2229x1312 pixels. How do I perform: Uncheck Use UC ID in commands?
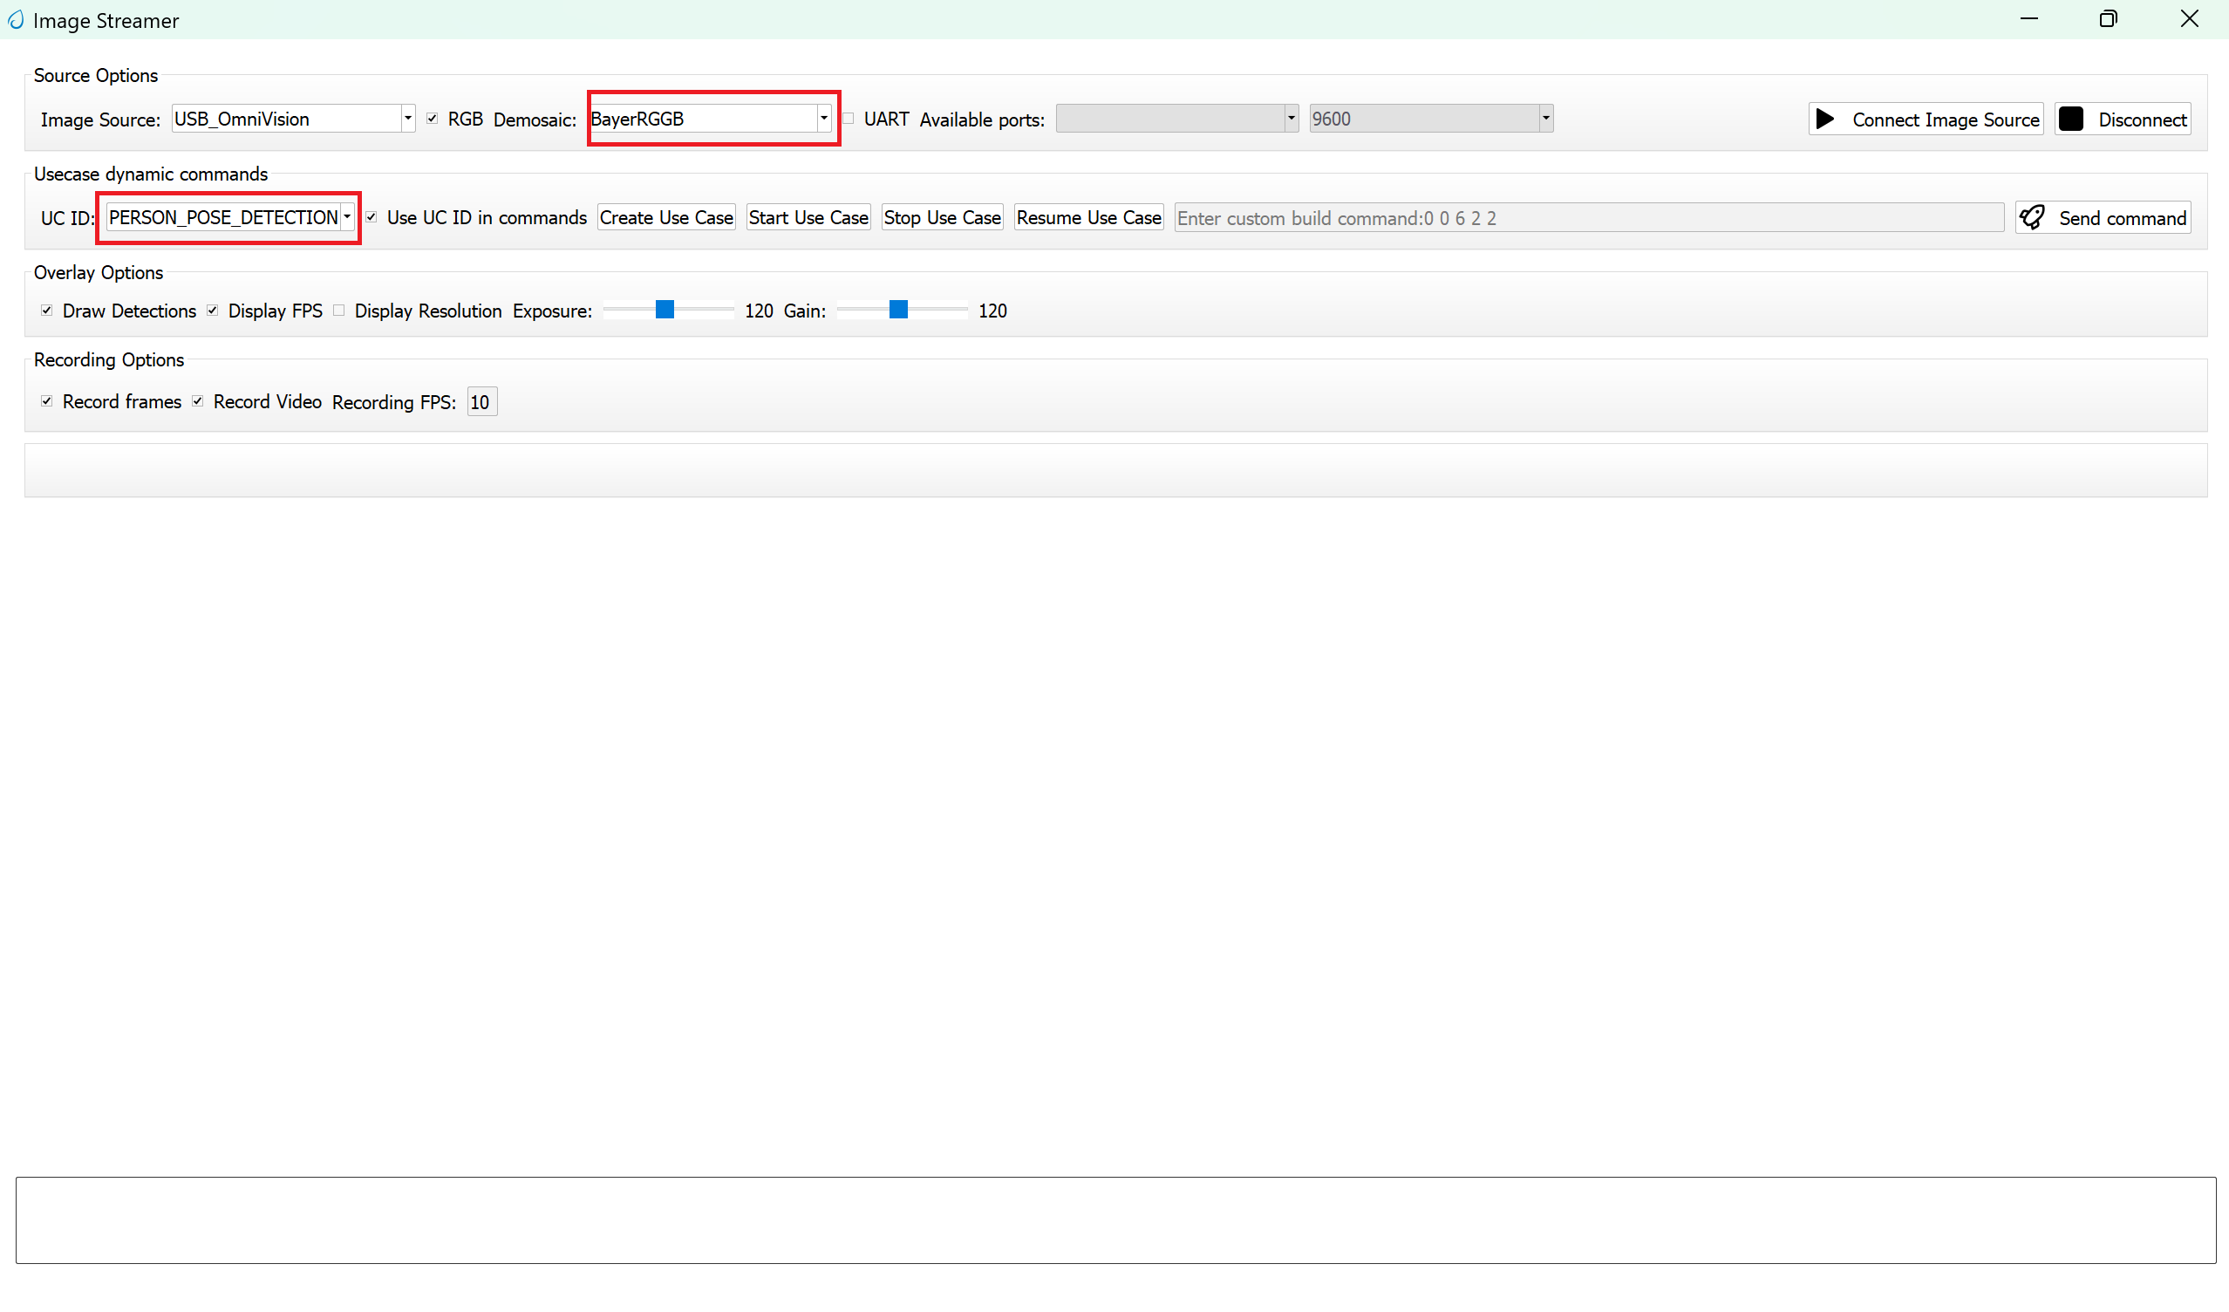[x=371, y=215]
